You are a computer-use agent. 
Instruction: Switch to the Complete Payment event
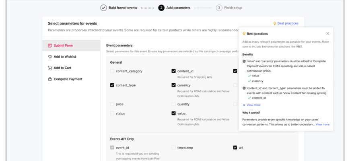point(68,79)
